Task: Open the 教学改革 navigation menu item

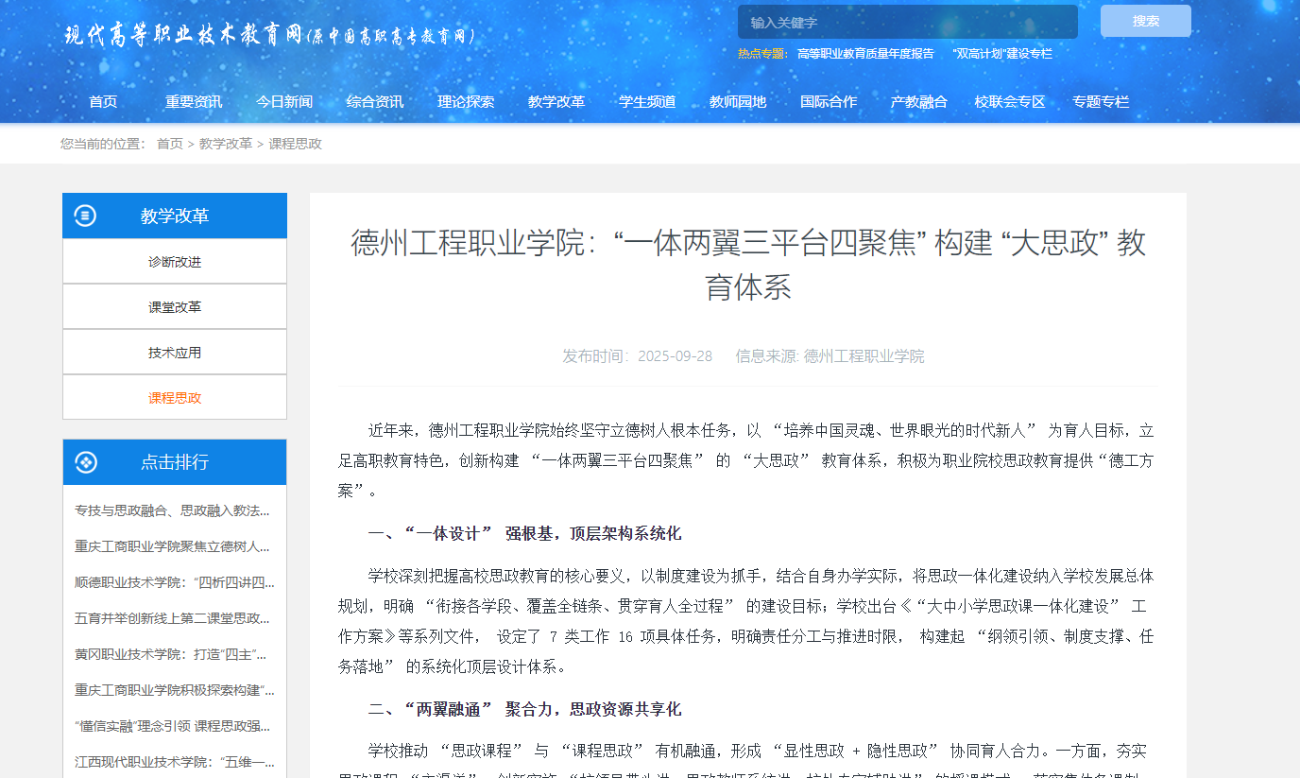Action: pyautogui.click(x=556, y=102)
